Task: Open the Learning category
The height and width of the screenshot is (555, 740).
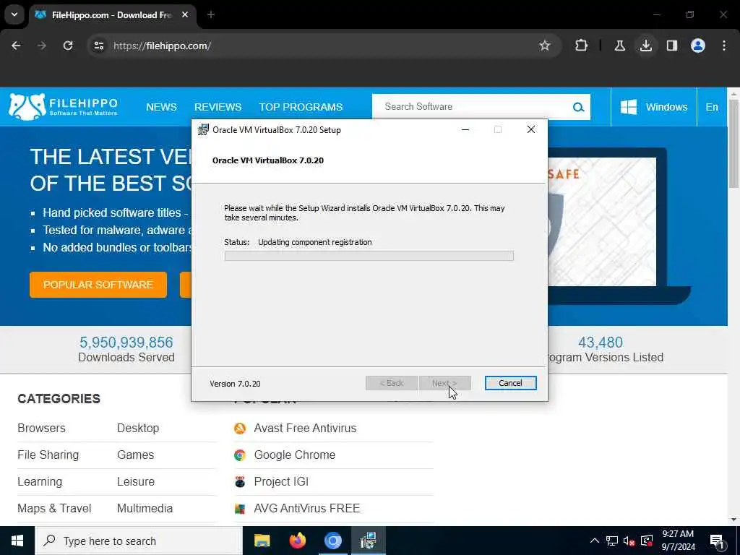Action: coord(40,482)
